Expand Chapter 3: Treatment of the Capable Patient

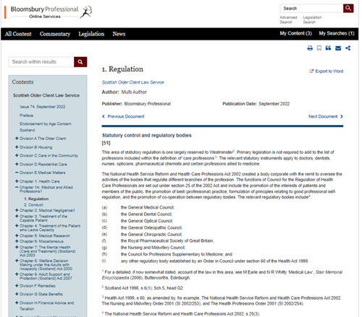click(x=17, y=217)
